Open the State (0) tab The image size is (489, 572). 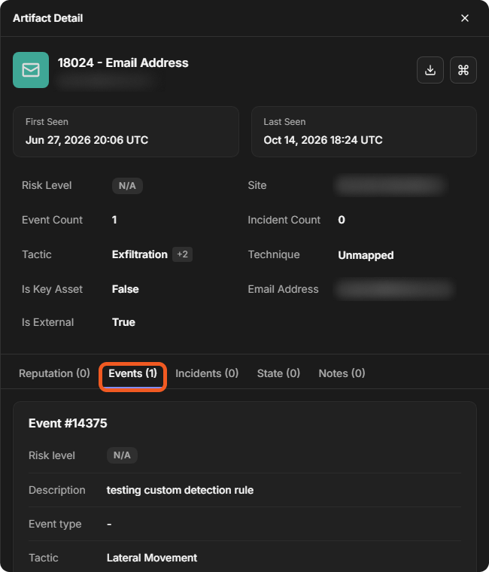[x=278, y=373]
